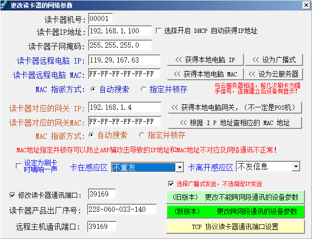Click 设为云服务器 button
The width and height of the screenshot is (312, 239).
pyautogui.click(x=274, y=74)
